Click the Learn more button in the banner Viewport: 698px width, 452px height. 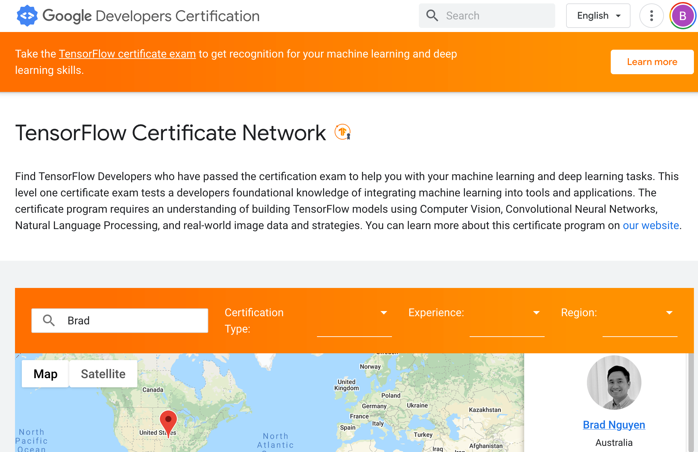[x=652, y=62]
